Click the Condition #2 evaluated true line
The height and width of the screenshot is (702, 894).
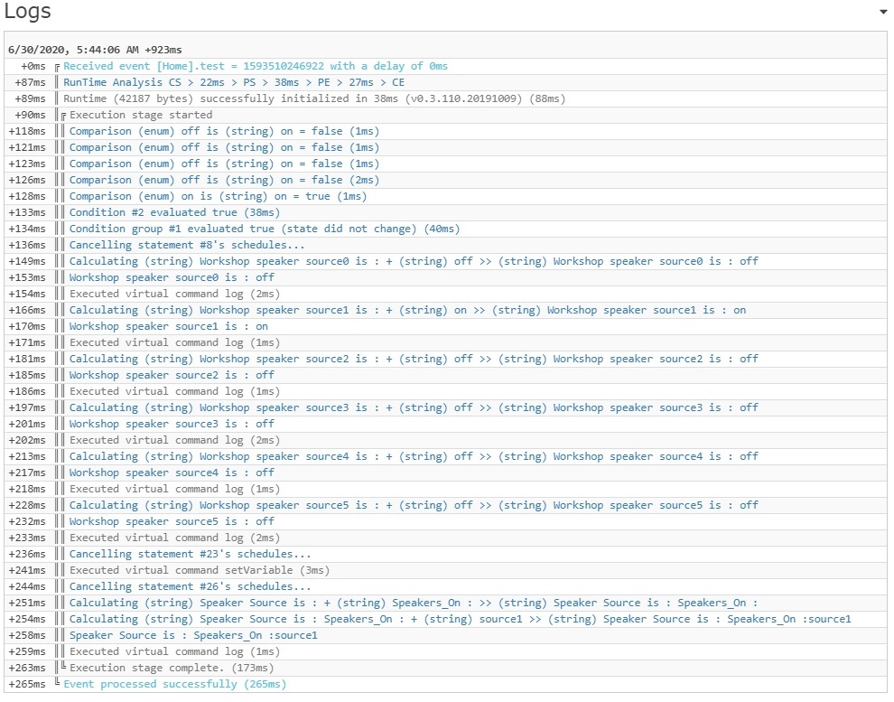pos(174,212)
